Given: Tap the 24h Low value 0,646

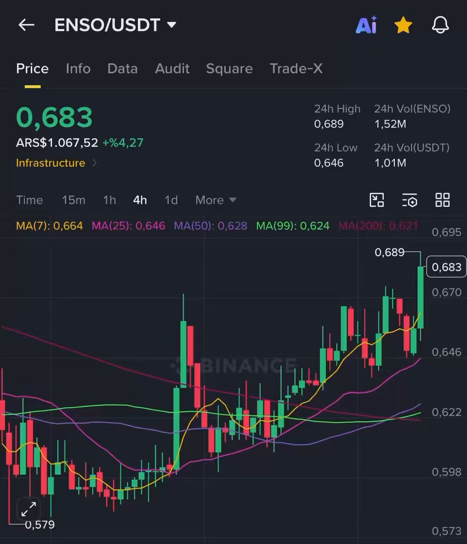Looking at the screenshot, I should pyautogui.click(x=329, y=163).
